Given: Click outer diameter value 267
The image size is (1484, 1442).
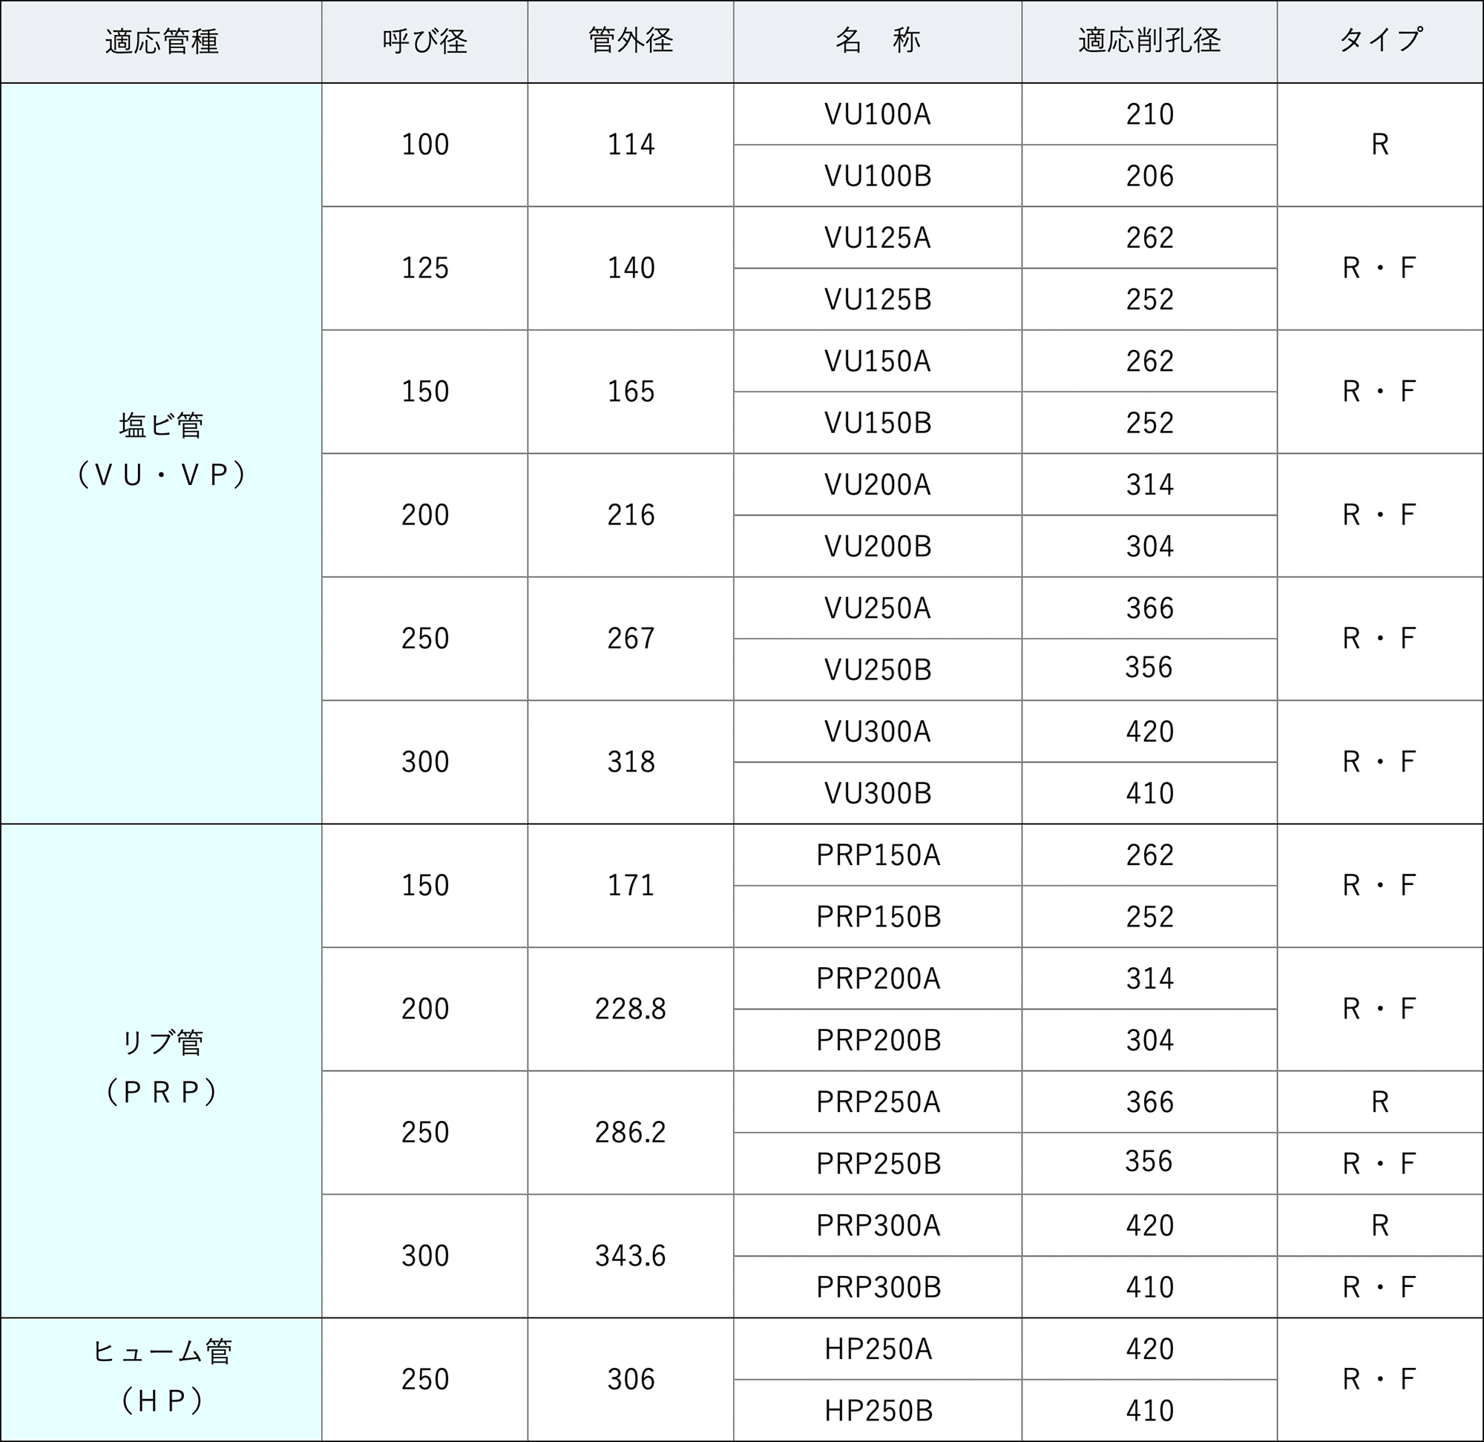Looking at the screenshot, I should [x=631, y=639].
